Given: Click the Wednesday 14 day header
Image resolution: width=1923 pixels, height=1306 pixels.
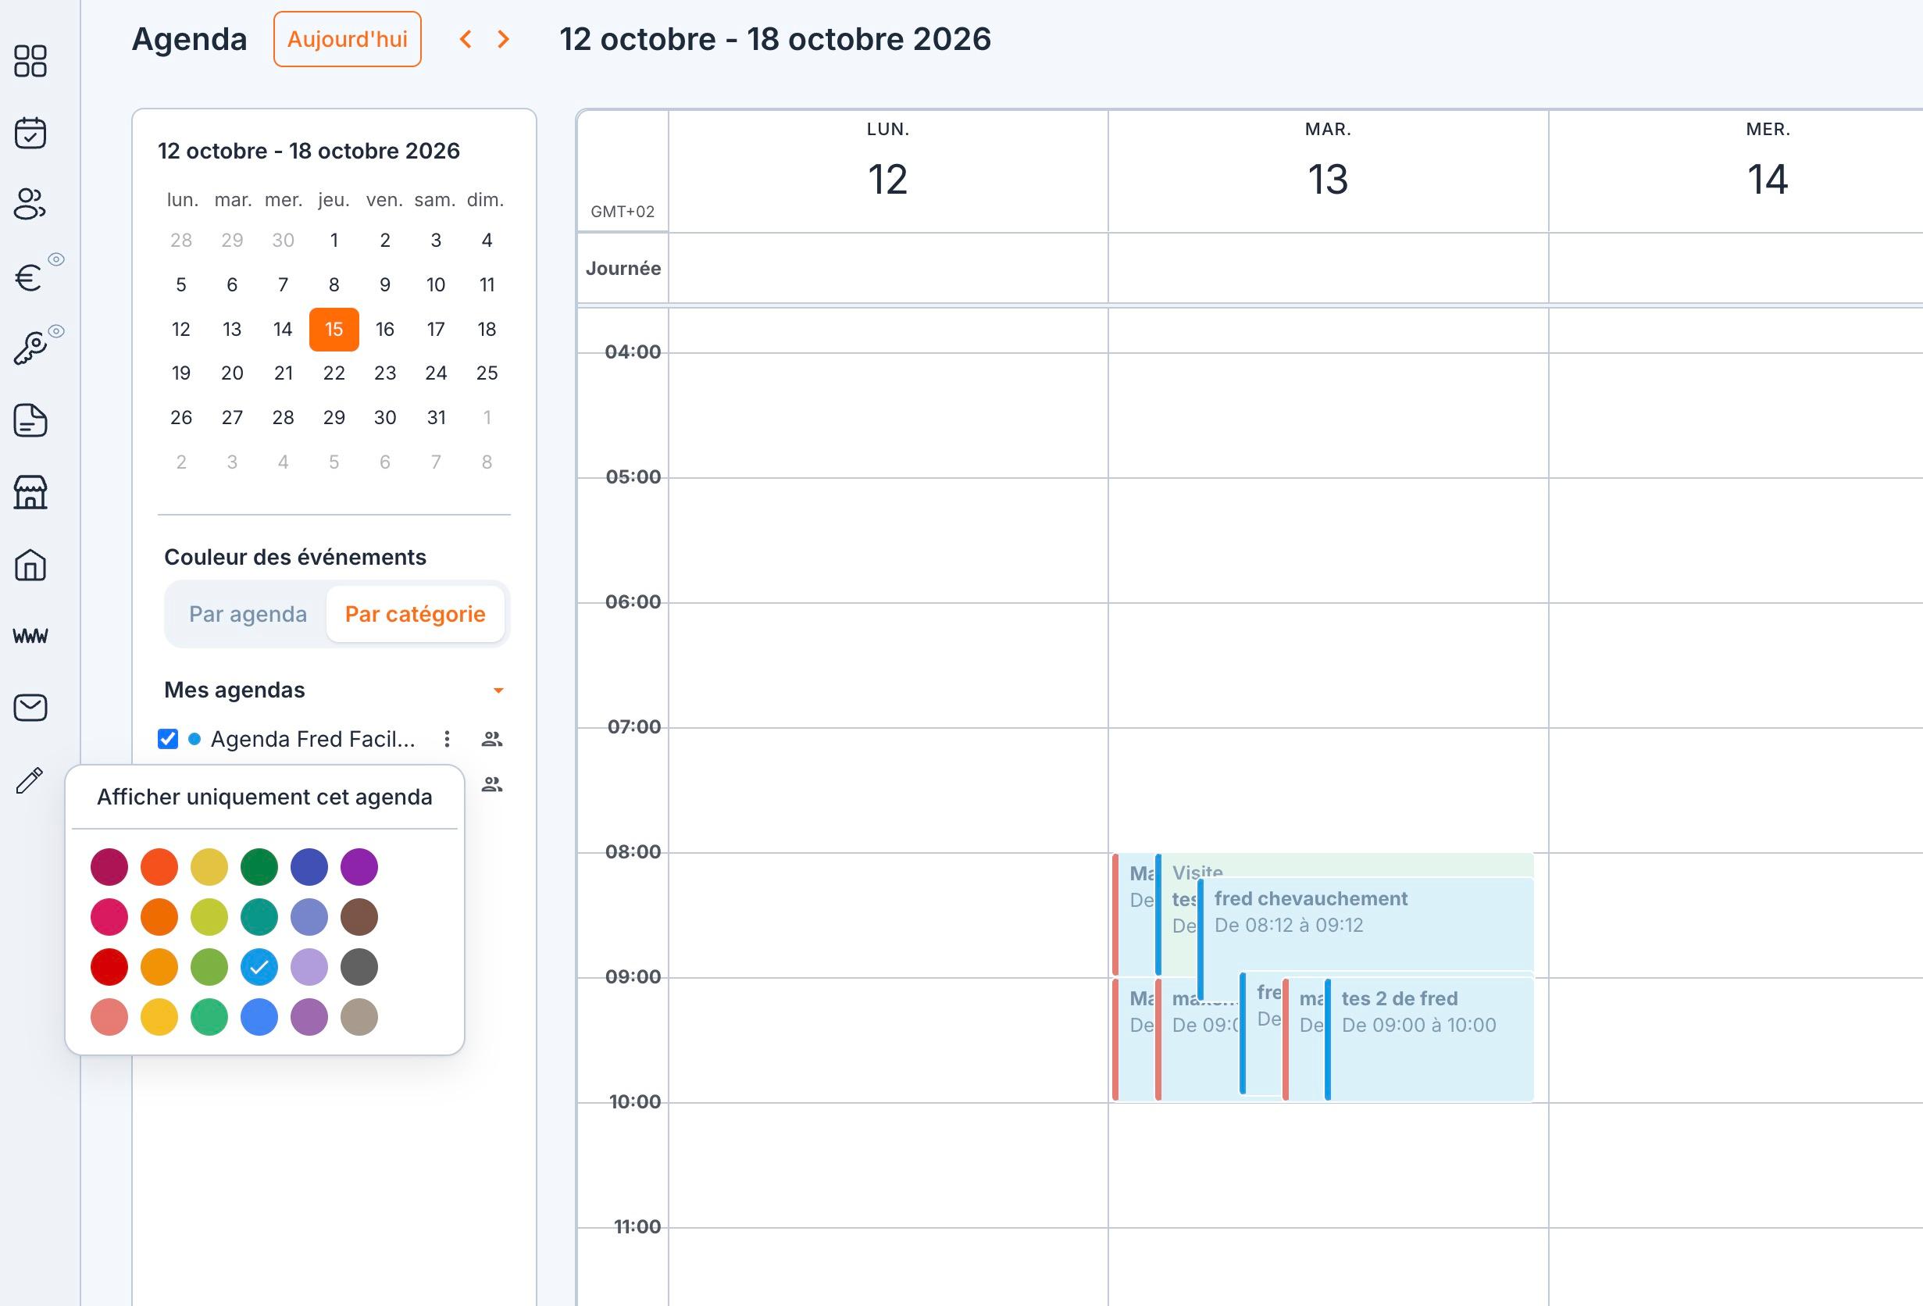Looking at the screenshot, I should coord(1768,169).
